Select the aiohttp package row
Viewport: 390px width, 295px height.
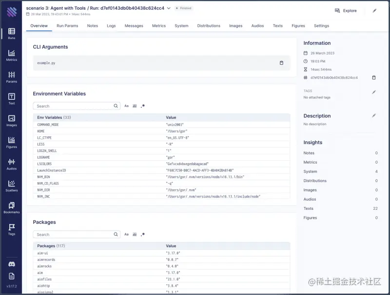[161, 286]
